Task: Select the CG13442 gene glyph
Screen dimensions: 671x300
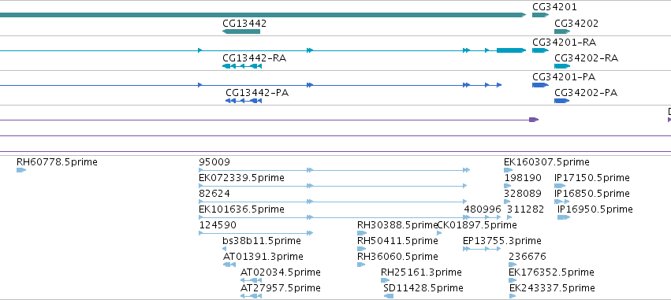Action: point(241,31)
